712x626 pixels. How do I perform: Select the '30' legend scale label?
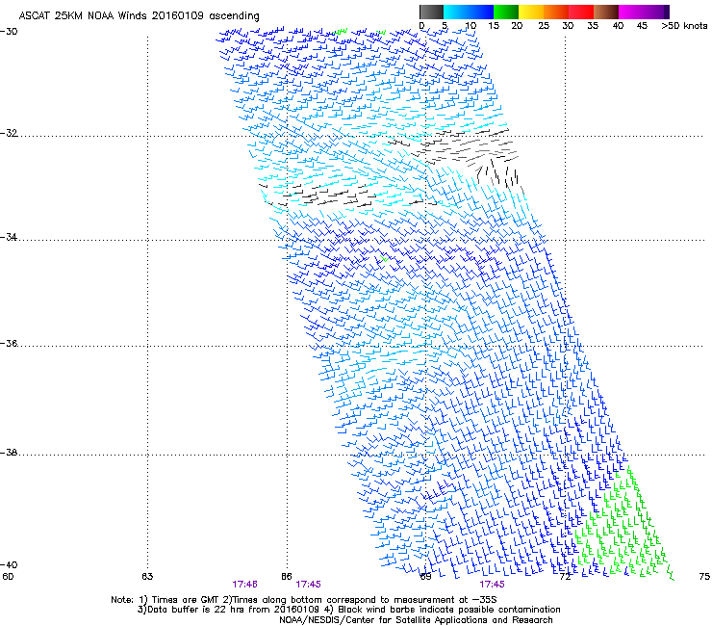pyautogui.click(x=568, y=26)
